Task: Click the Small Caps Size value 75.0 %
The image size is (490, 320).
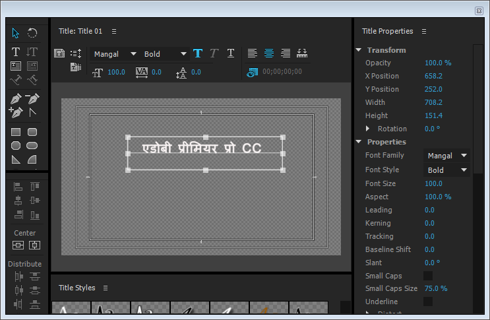Action: tap(436, 288)
